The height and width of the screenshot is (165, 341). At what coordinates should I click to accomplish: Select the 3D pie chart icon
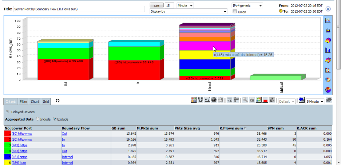[328, 80]
